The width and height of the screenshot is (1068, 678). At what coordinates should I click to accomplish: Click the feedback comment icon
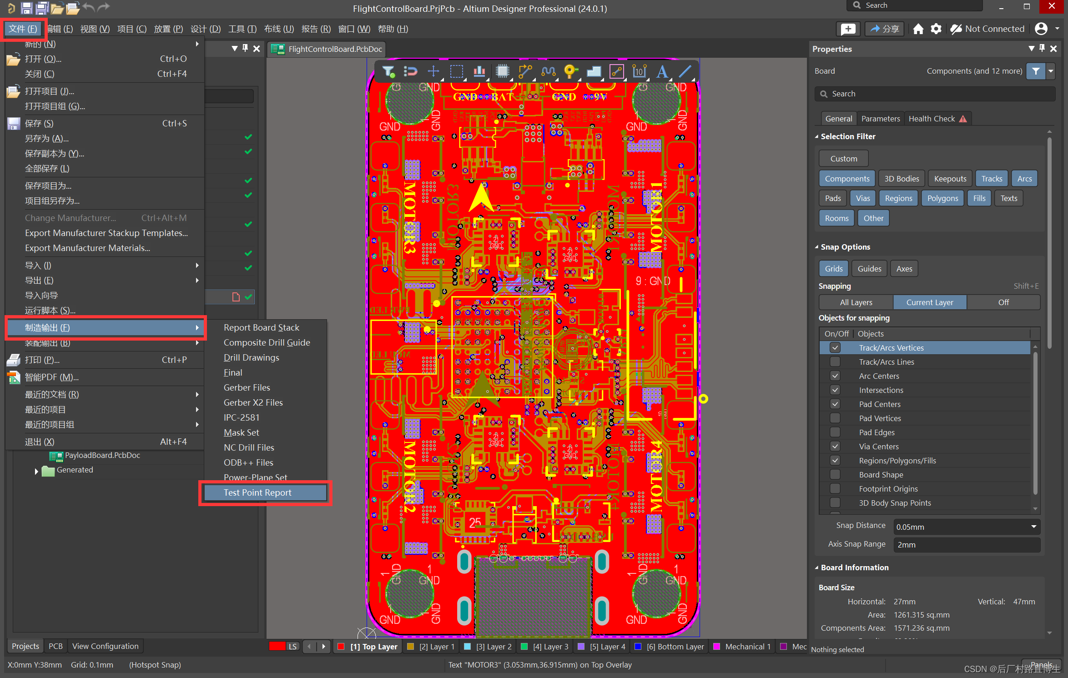click(x=848, y=29)
